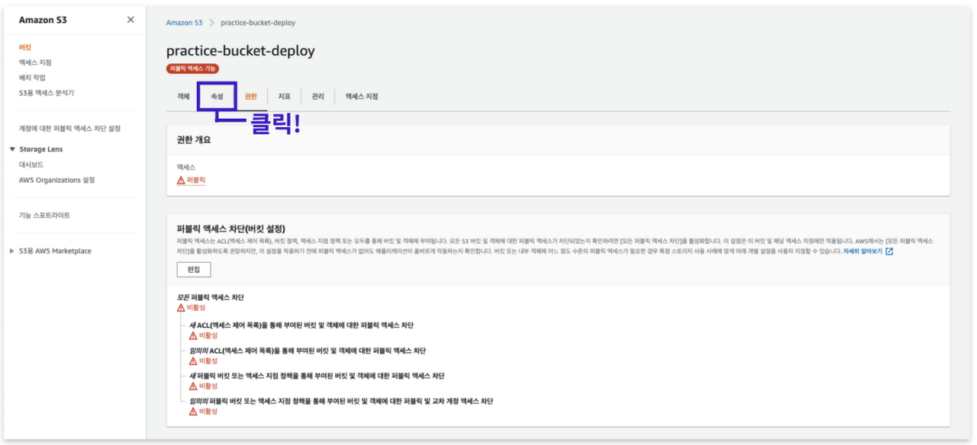Click external link icon after 자세히 알아보기
Screen dimensions: 977x445
click(x=889, y=251)
